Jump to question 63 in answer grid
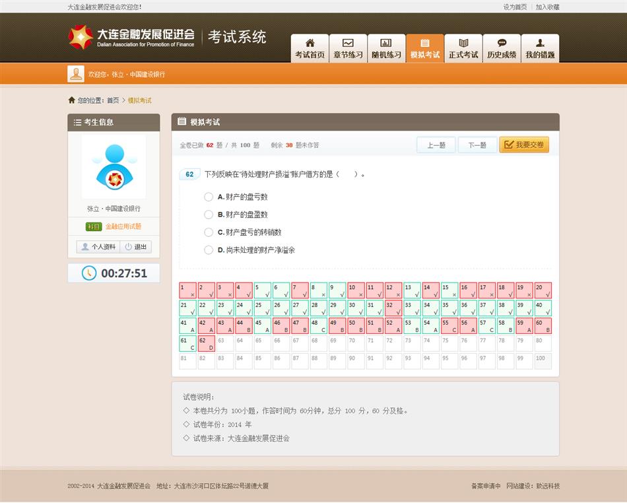The width and height of the screenshot is (627, 503). coord(225,344)
